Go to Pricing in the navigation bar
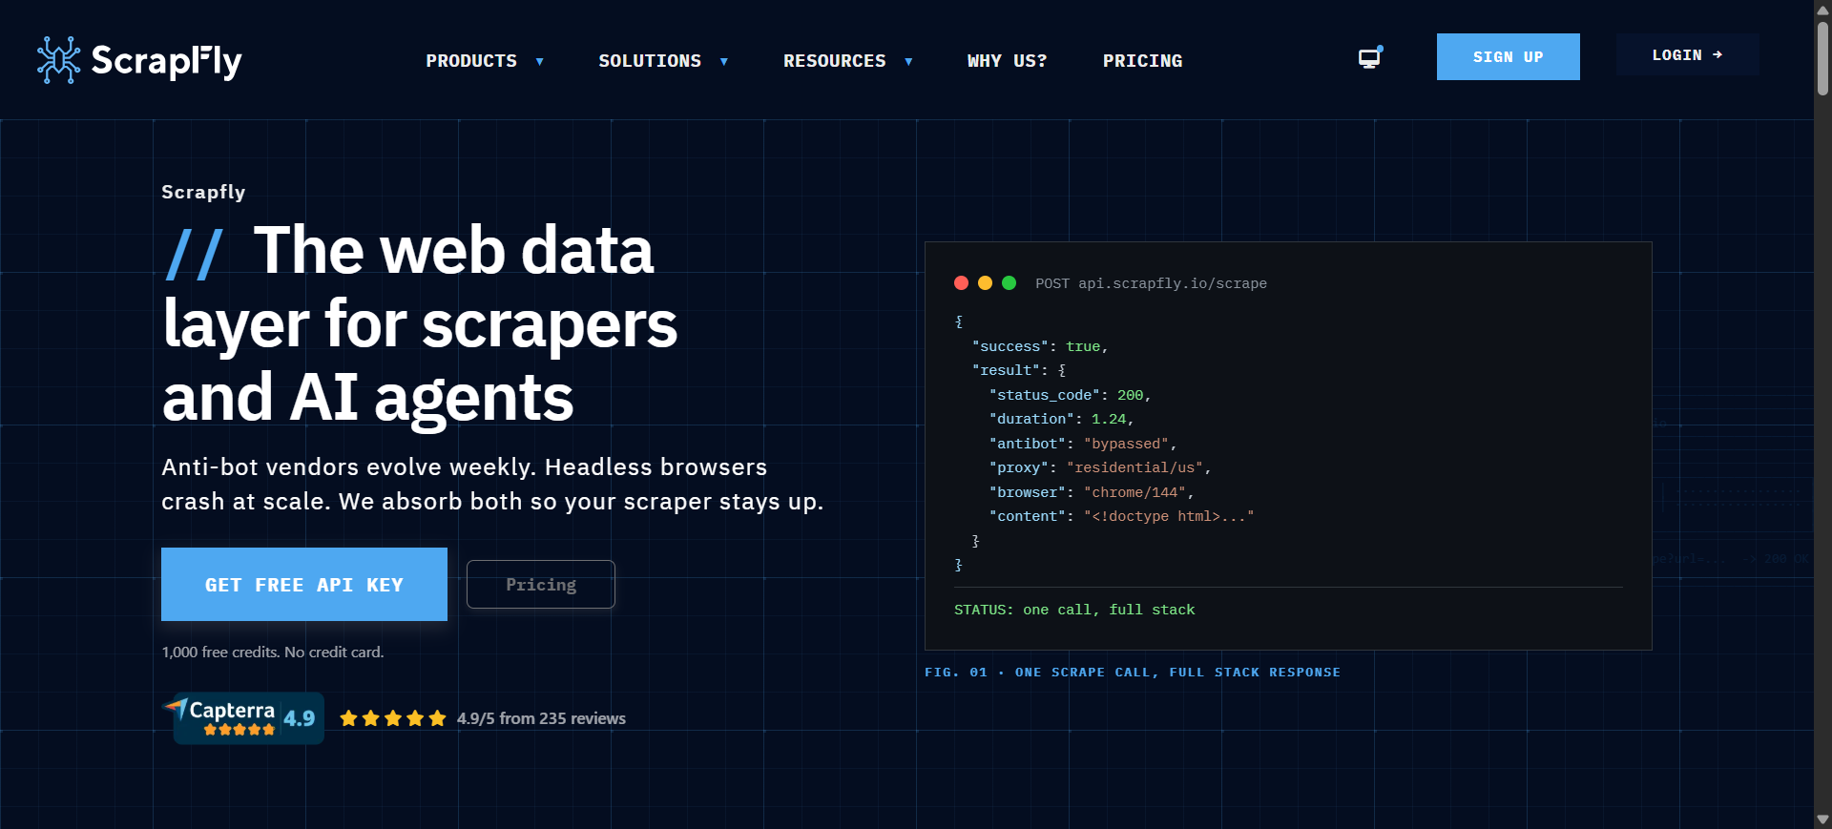1832x829 pixels. (1142, 61)
